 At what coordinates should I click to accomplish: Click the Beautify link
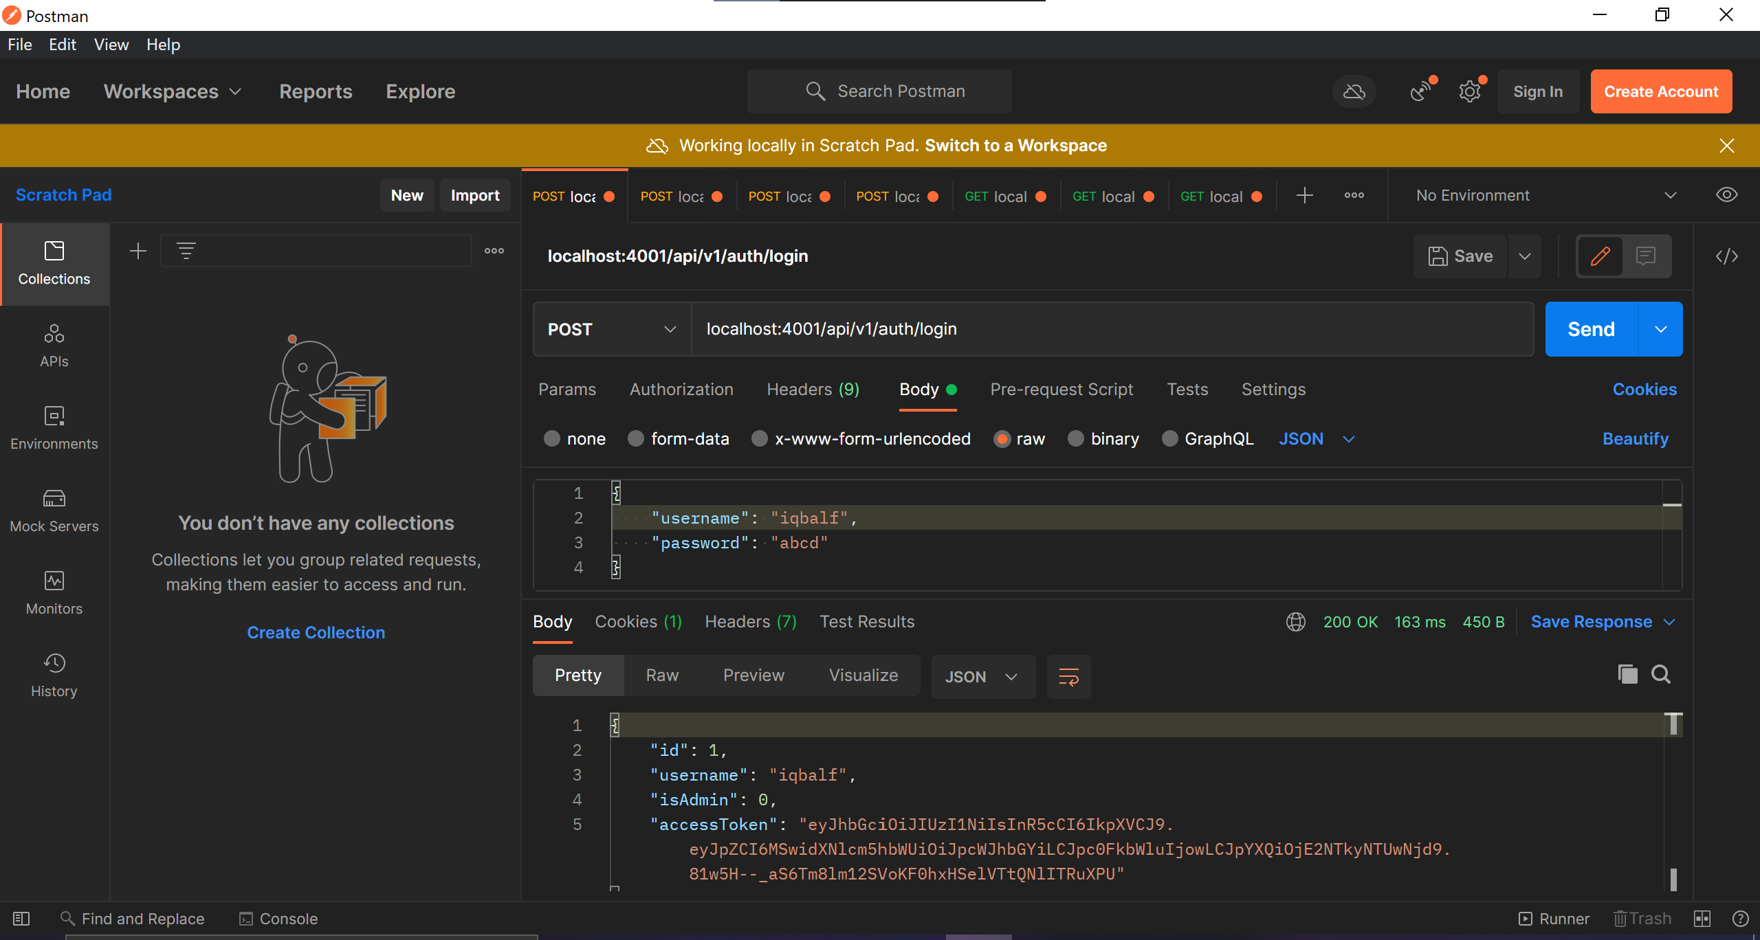pyautogui.click(x=1635, y=438)
